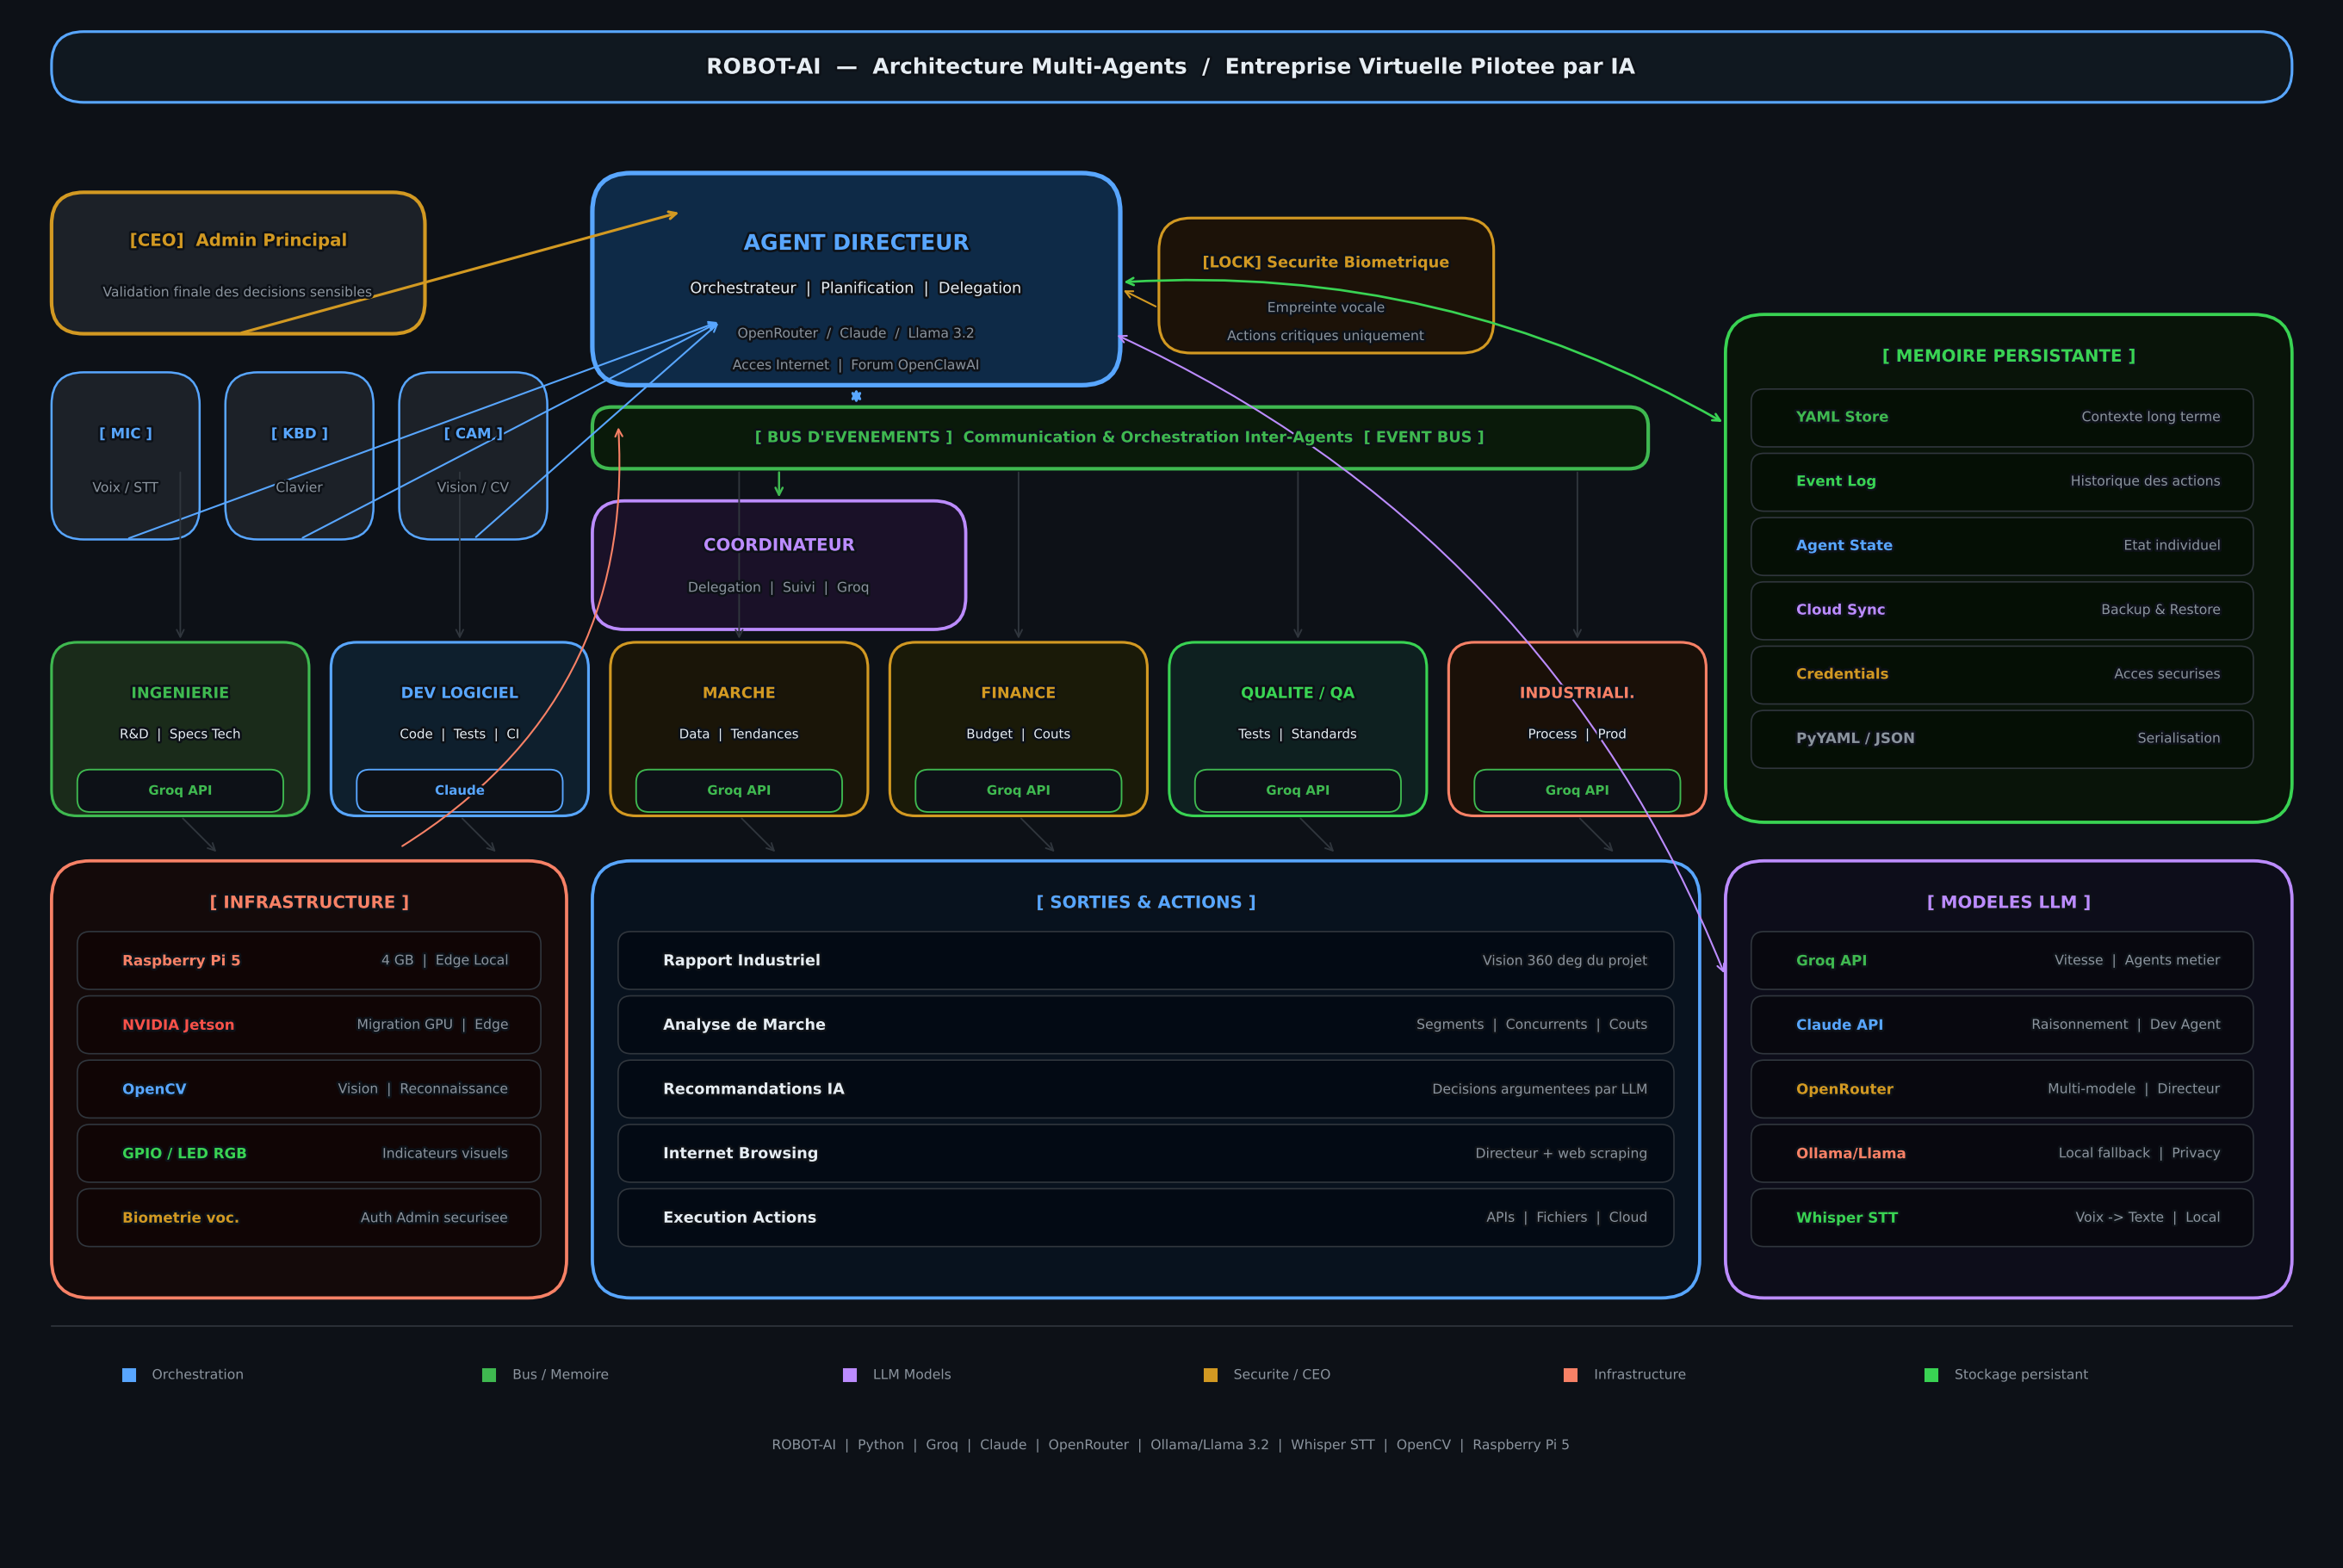Image resolution: width=2343 pixels, height=1568 pixels.
Task: Select the Raspberry Pi 5 infrastructure row
Action: 309,960
